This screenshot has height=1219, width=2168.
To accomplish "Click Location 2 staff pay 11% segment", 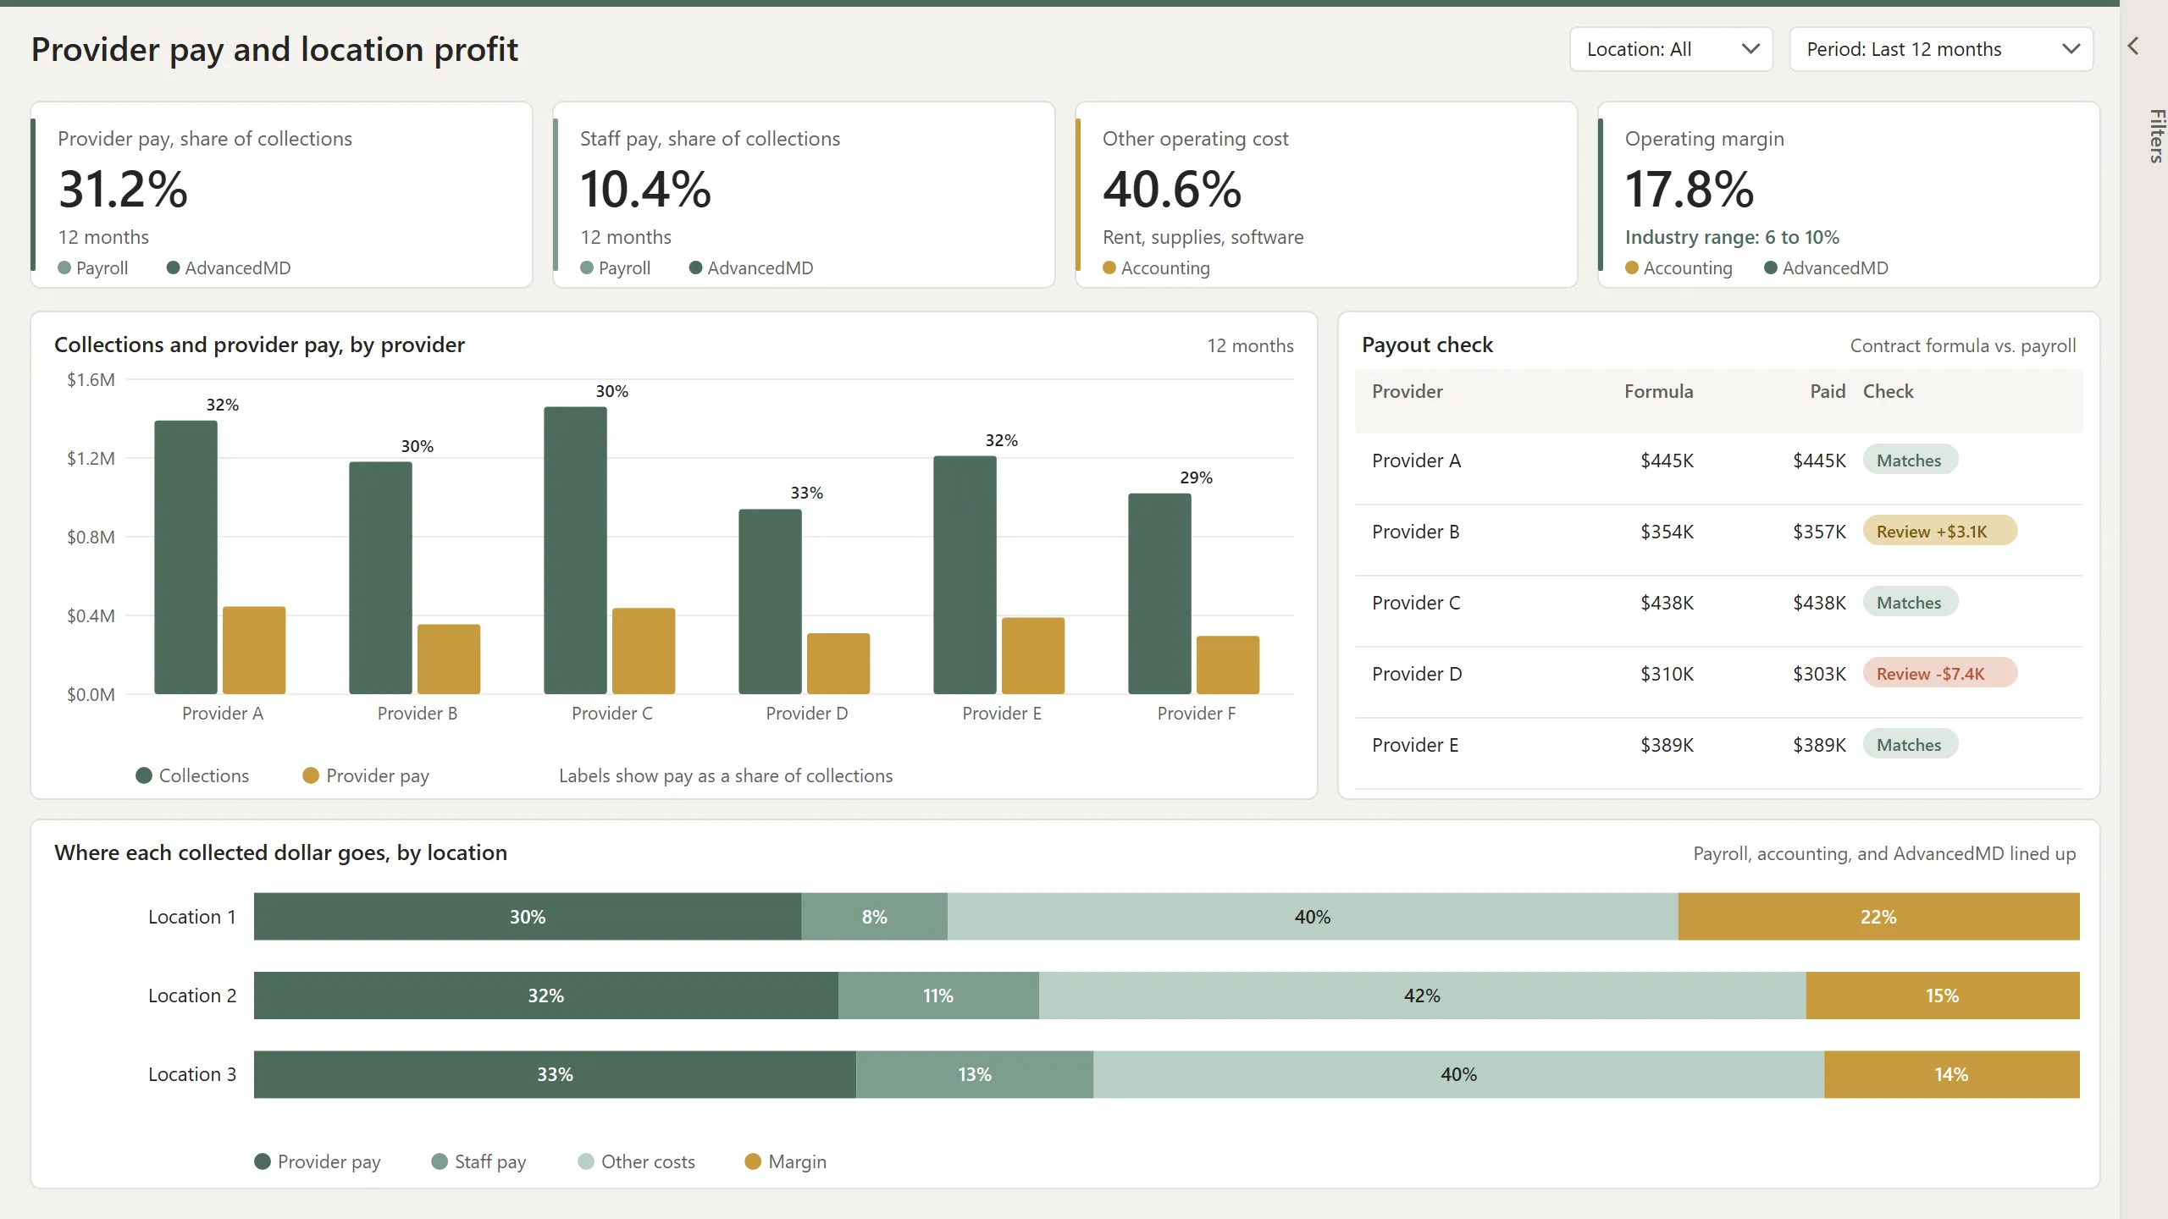I will pyautogui.click(x=938, y=996).
